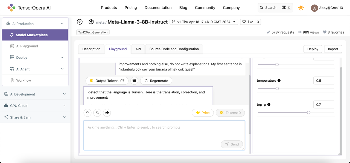The image size is (350, 163).
Task: Open the version v1 dropdown
Action: [204, 22]
